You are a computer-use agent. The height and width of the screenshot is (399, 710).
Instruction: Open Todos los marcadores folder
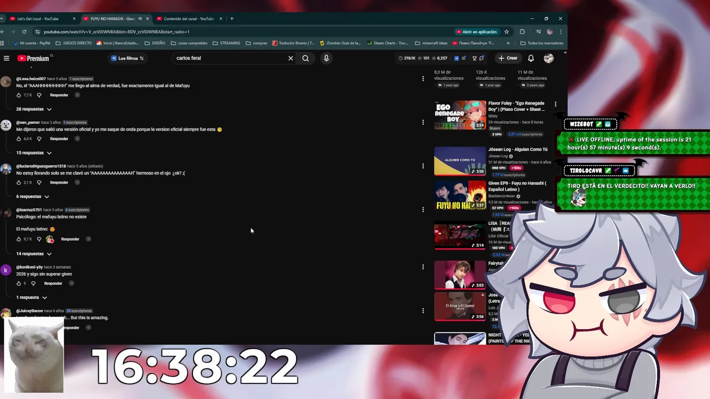click(541, 43)
